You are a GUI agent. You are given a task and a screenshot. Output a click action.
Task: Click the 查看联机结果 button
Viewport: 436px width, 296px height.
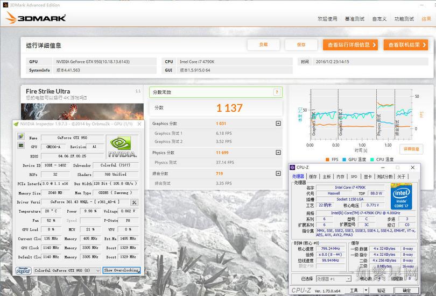click(x=406, y=45)
